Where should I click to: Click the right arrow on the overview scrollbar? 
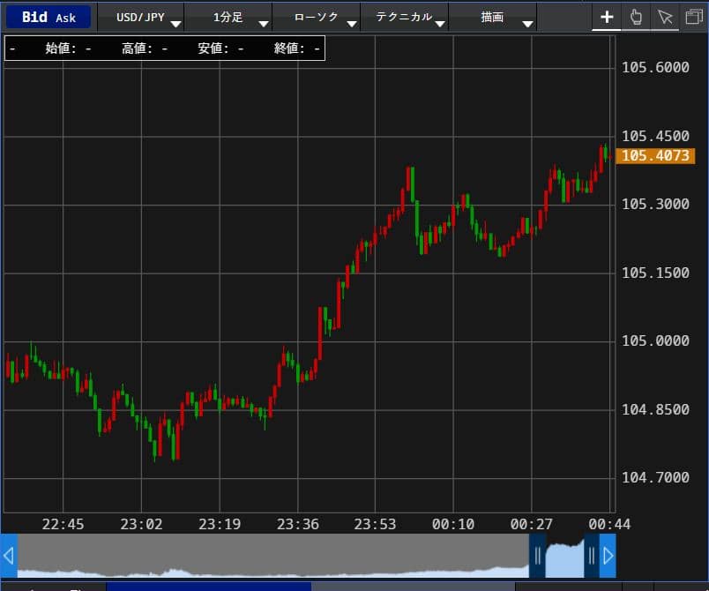tap(608, 556)
